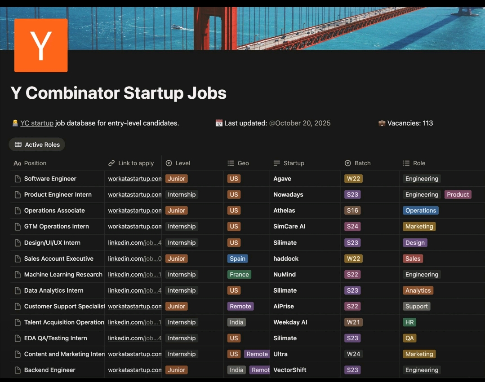Click the green France geo tag
Image resolution: width=485 pixels, height=382 pixels.
point(239,275)
